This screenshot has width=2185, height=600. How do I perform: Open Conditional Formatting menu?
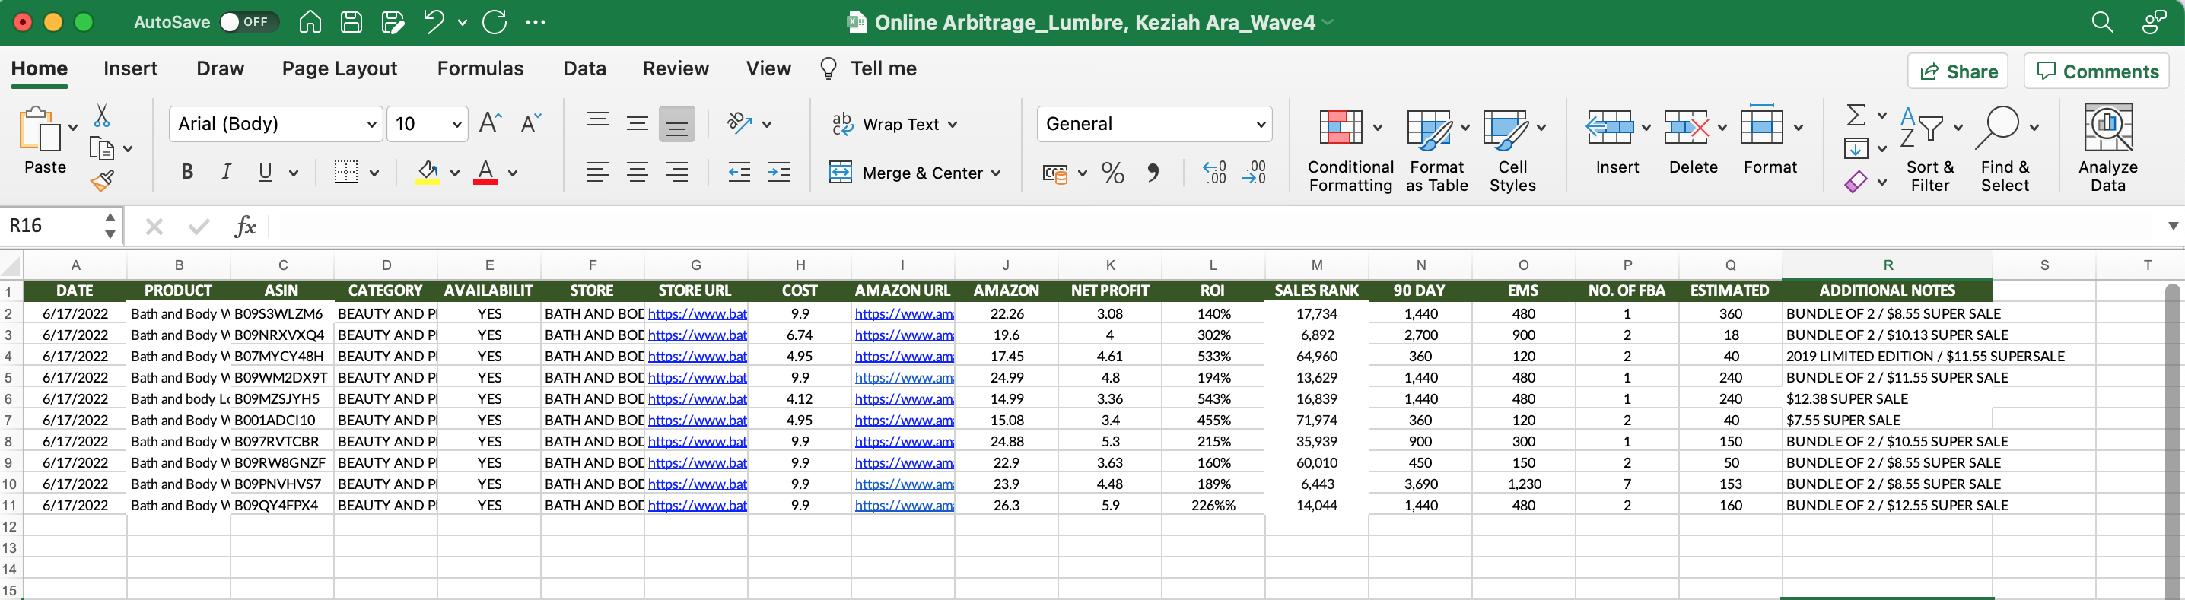tap(1350, 151)
